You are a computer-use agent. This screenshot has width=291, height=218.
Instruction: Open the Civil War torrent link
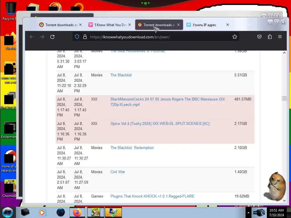[x=118, y=172]
